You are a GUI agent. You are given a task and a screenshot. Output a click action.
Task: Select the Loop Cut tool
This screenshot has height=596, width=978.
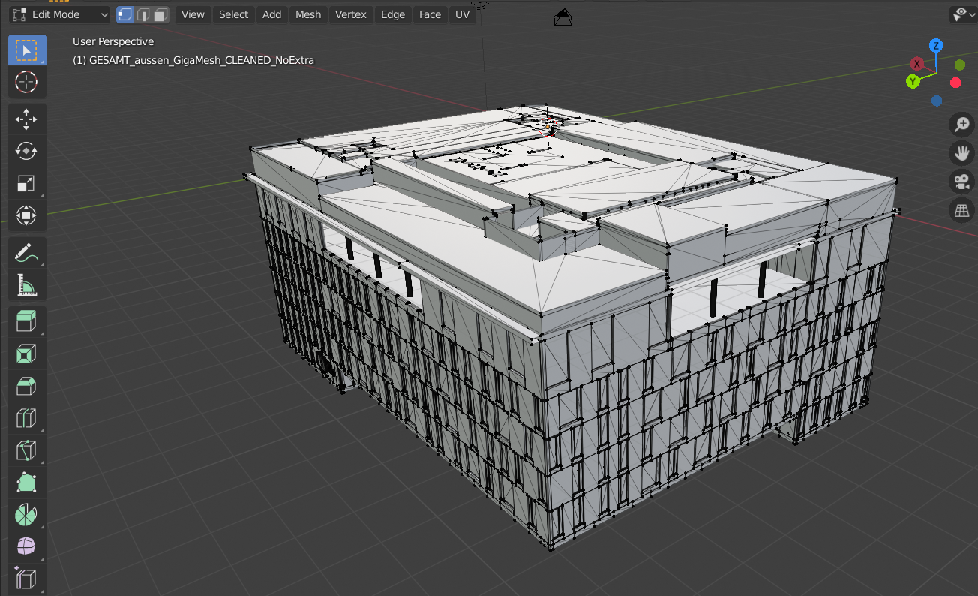[27, 419]
